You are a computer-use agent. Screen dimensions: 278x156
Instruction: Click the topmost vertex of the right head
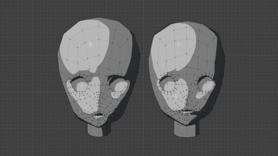(x=187, y=21)
